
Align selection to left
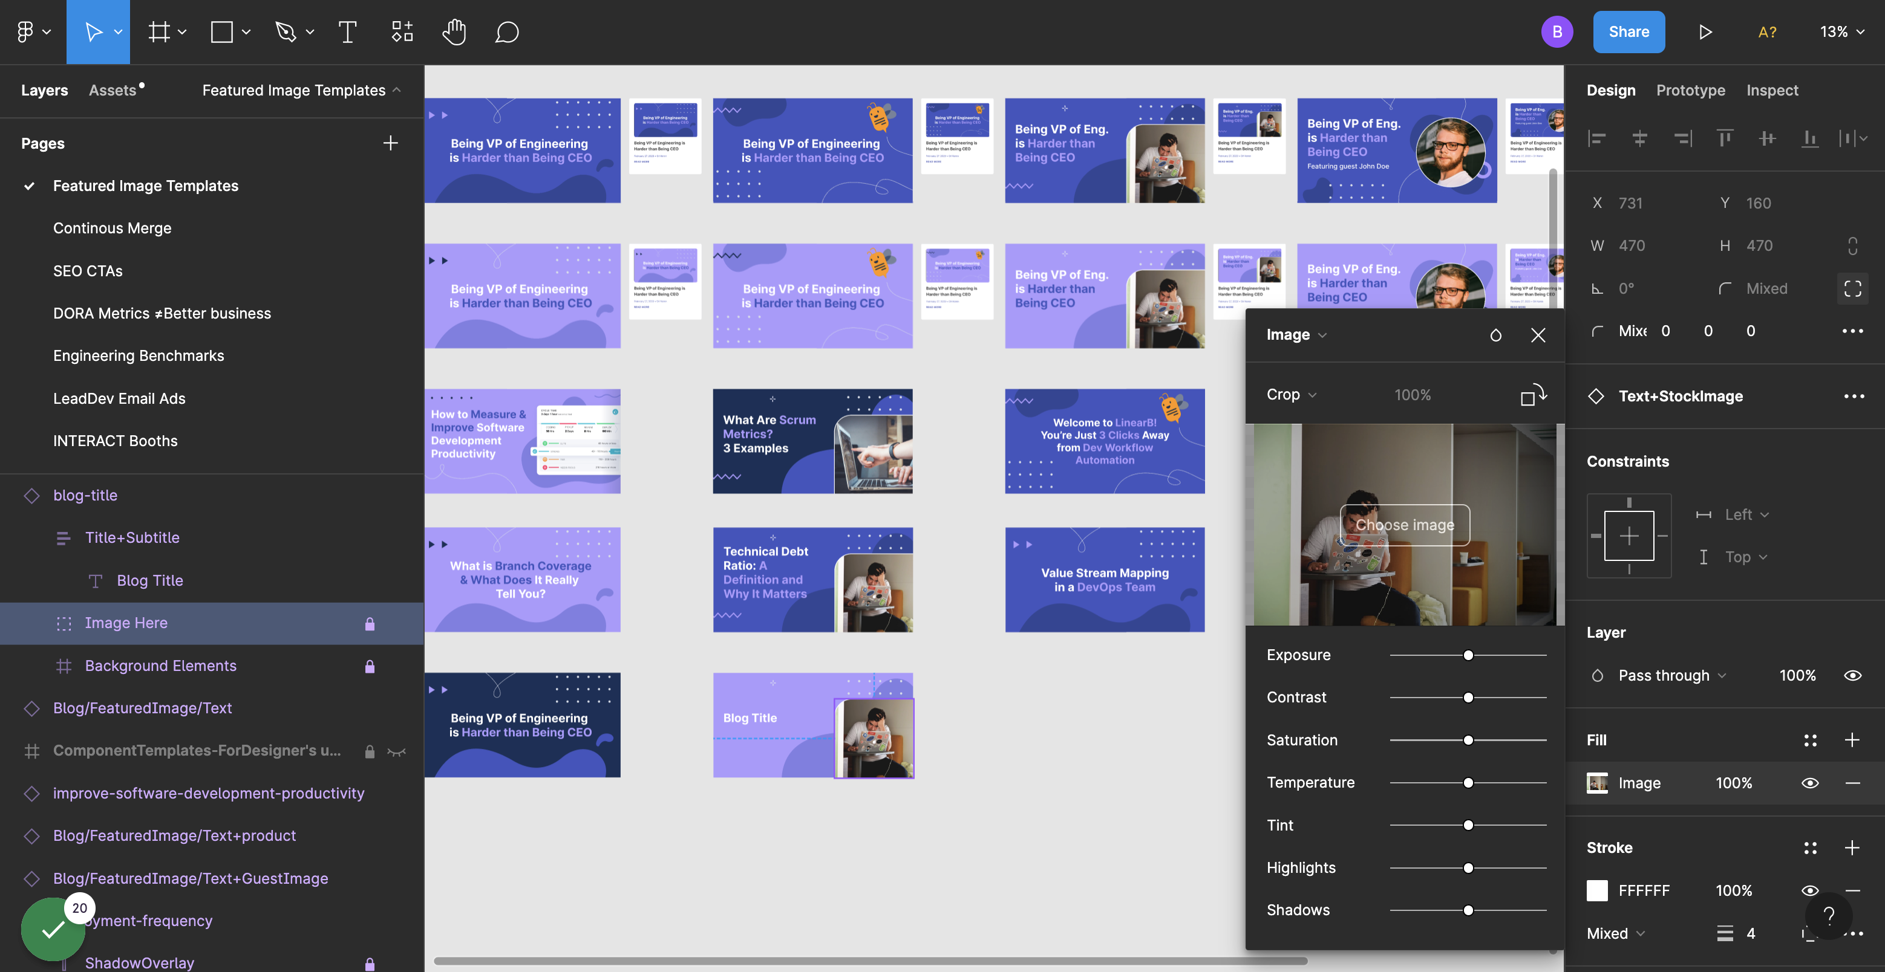tap(1596, 138)
